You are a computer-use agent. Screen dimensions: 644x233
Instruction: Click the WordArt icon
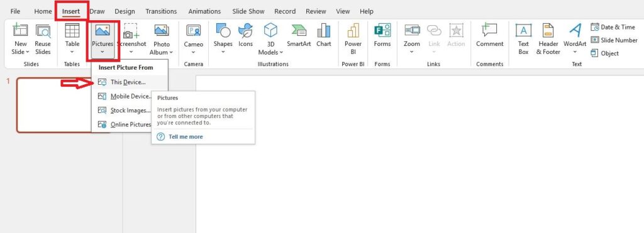575,30
